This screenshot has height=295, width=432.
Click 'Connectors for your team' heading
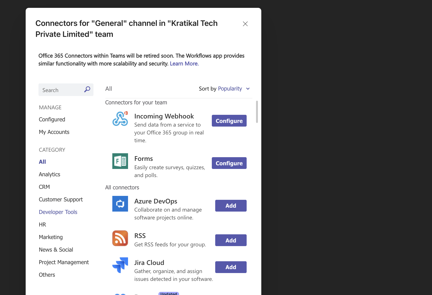click(x=136, y=103)
